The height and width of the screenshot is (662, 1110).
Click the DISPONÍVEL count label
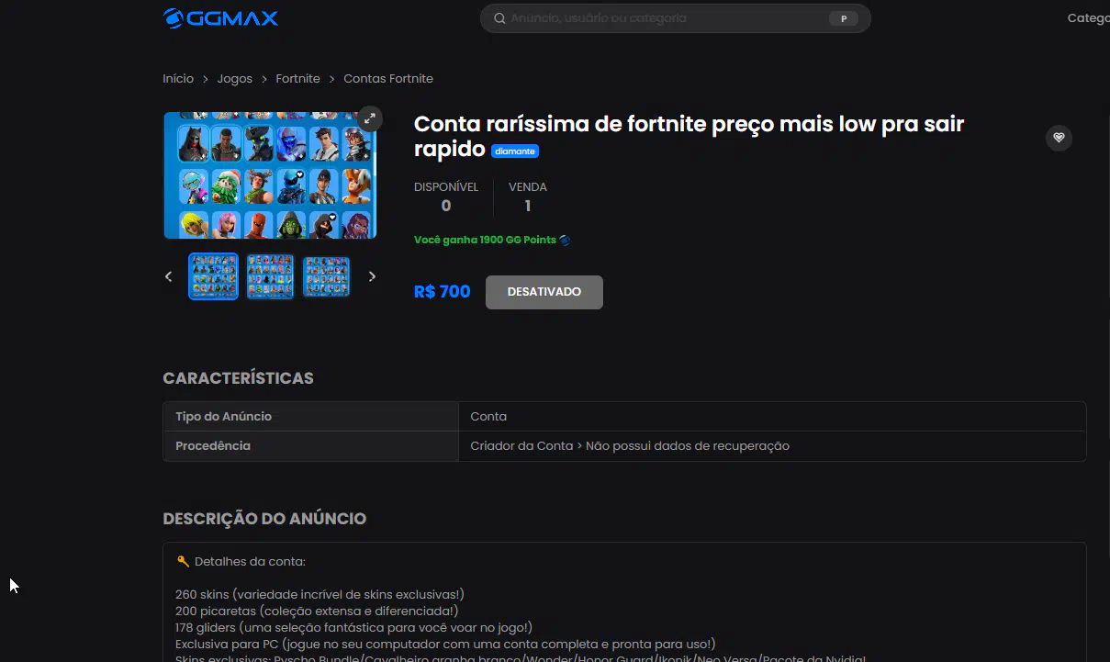[446, 187]
